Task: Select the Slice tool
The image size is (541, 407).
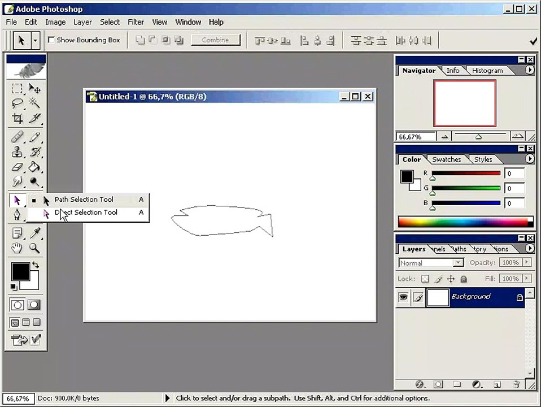Action: pos(34,118)
